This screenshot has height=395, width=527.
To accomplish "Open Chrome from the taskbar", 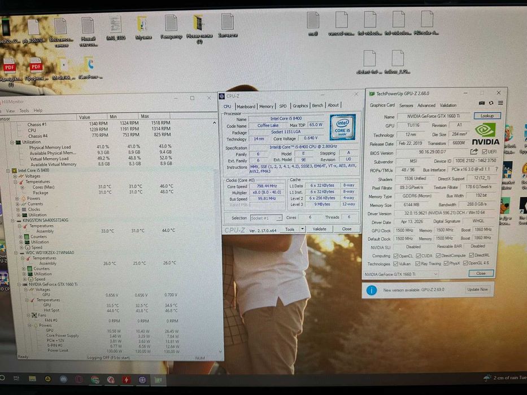I will tap(95, 380).
